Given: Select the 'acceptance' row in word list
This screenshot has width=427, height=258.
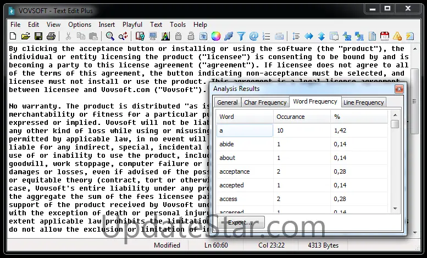Looking at the screenshot, I should (x=302, y=171).
